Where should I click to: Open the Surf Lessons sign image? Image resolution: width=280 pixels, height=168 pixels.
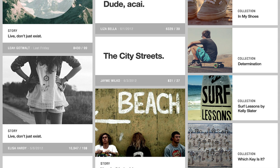point(210,98)
